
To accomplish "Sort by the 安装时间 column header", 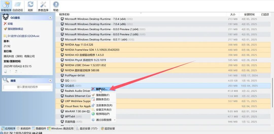I will point(249,14).
